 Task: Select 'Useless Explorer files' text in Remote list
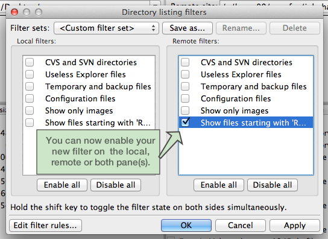pos(241,75)
